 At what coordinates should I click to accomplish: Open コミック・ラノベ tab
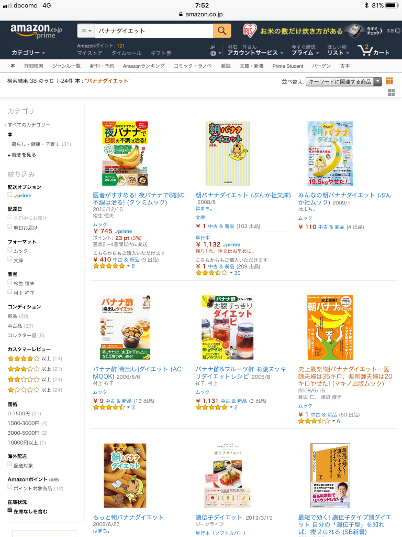click(193, 66)
